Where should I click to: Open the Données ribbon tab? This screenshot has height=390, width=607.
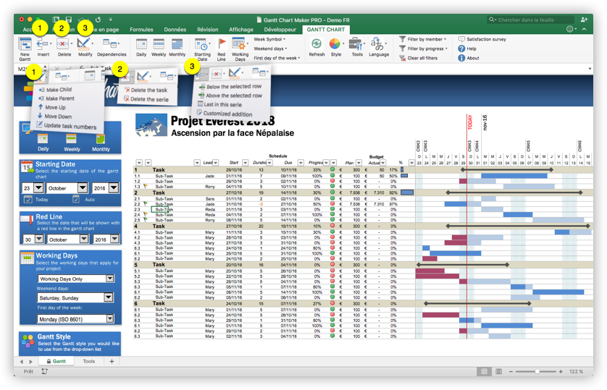coord(175,30)
